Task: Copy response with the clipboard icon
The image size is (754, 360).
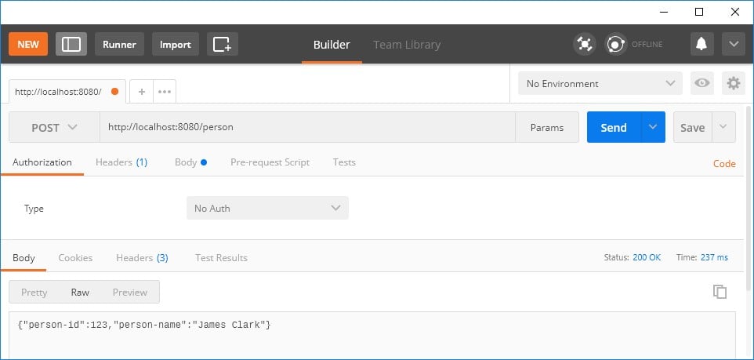Action: (x=720, y=292)
